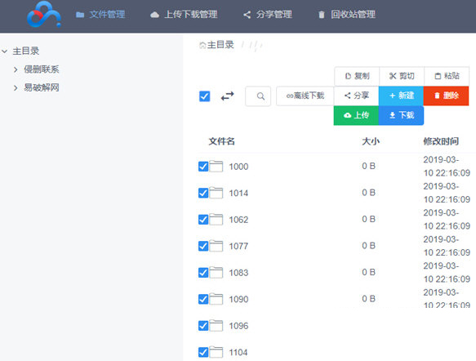Screen dimensions: 476x361
Task: Click the green 上传 upload button
Action: [x=356, y=115]
